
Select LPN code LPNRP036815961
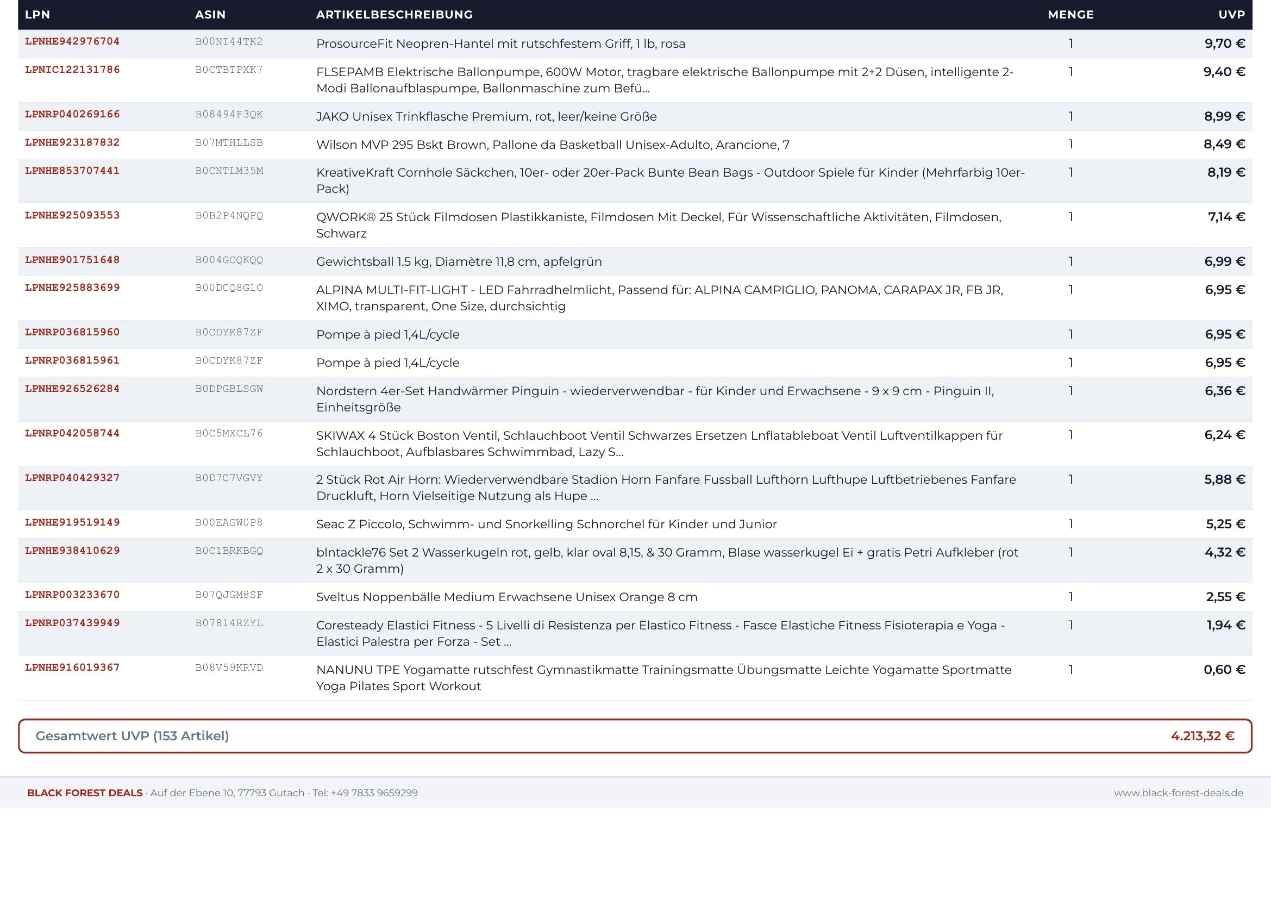click(x=72, y=361)
